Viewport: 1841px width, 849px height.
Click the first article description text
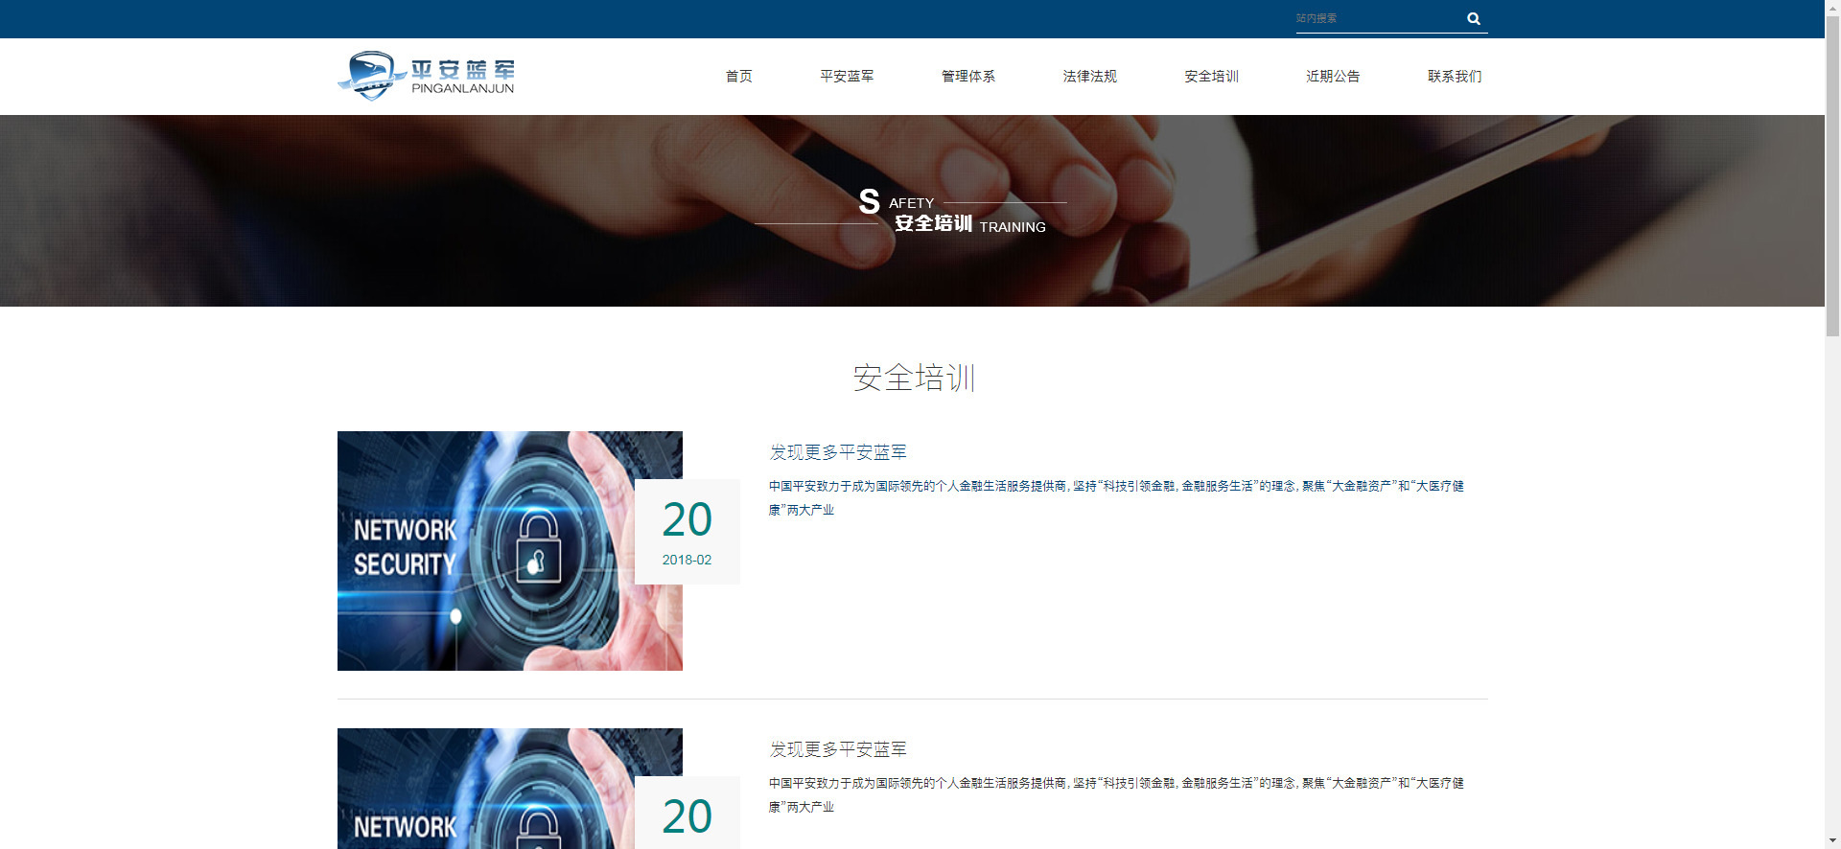click(1116, 498)
